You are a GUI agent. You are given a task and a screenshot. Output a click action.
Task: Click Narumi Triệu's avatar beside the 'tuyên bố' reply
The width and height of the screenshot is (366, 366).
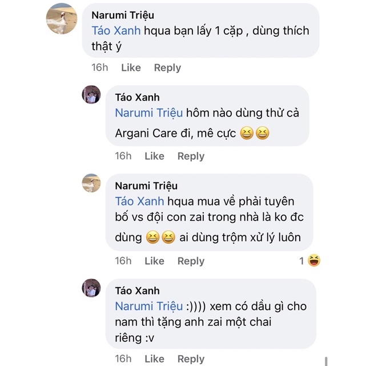(91, 183)
